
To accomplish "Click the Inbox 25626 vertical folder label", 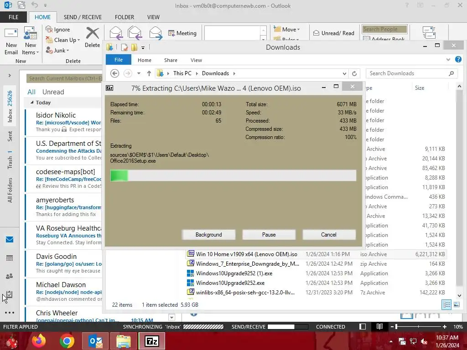I will [10, 106].
